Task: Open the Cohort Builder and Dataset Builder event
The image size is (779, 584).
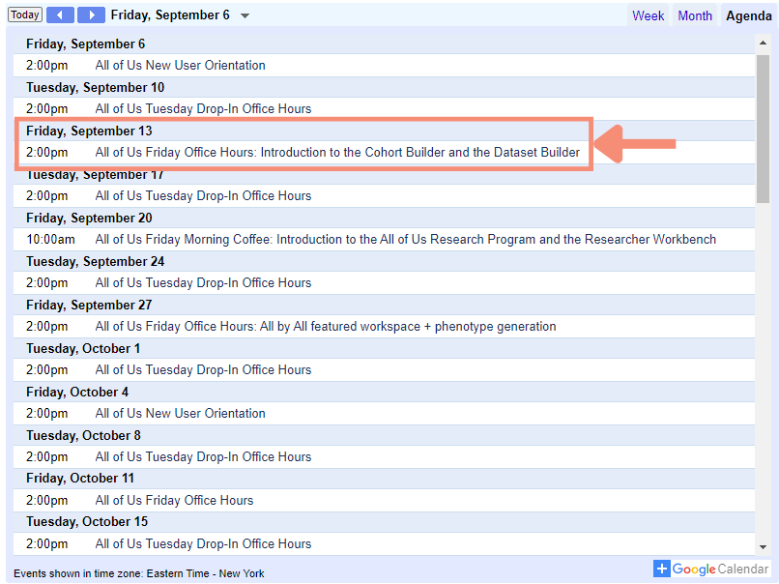Action: coord(337,152)
